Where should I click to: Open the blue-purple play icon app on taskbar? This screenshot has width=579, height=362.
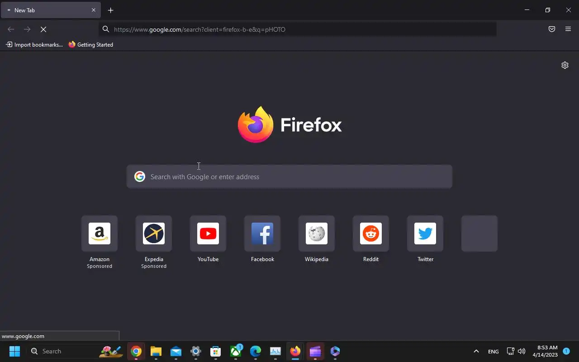tap(335, 351)
